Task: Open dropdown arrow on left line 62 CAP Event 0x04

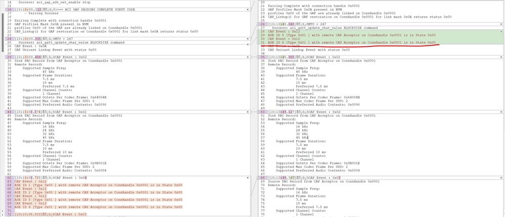Action: coord(247,178)
